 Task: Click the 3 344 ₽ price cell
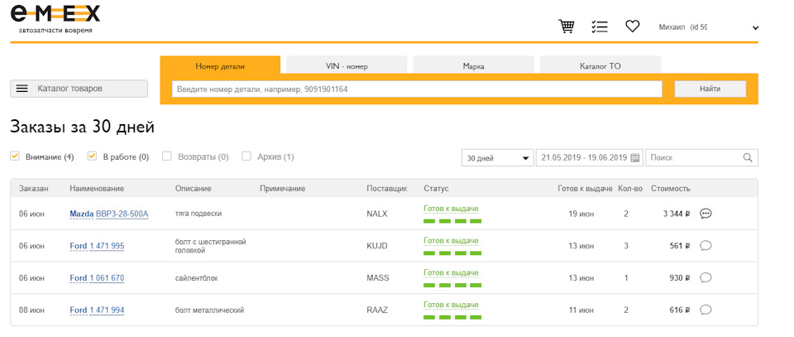tap(677, 214)
